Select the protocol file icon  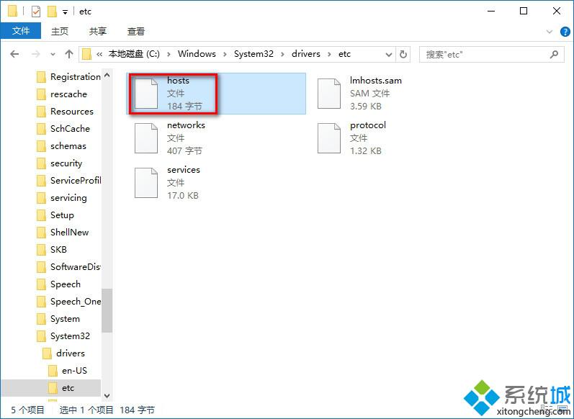(x=328, y=138)
